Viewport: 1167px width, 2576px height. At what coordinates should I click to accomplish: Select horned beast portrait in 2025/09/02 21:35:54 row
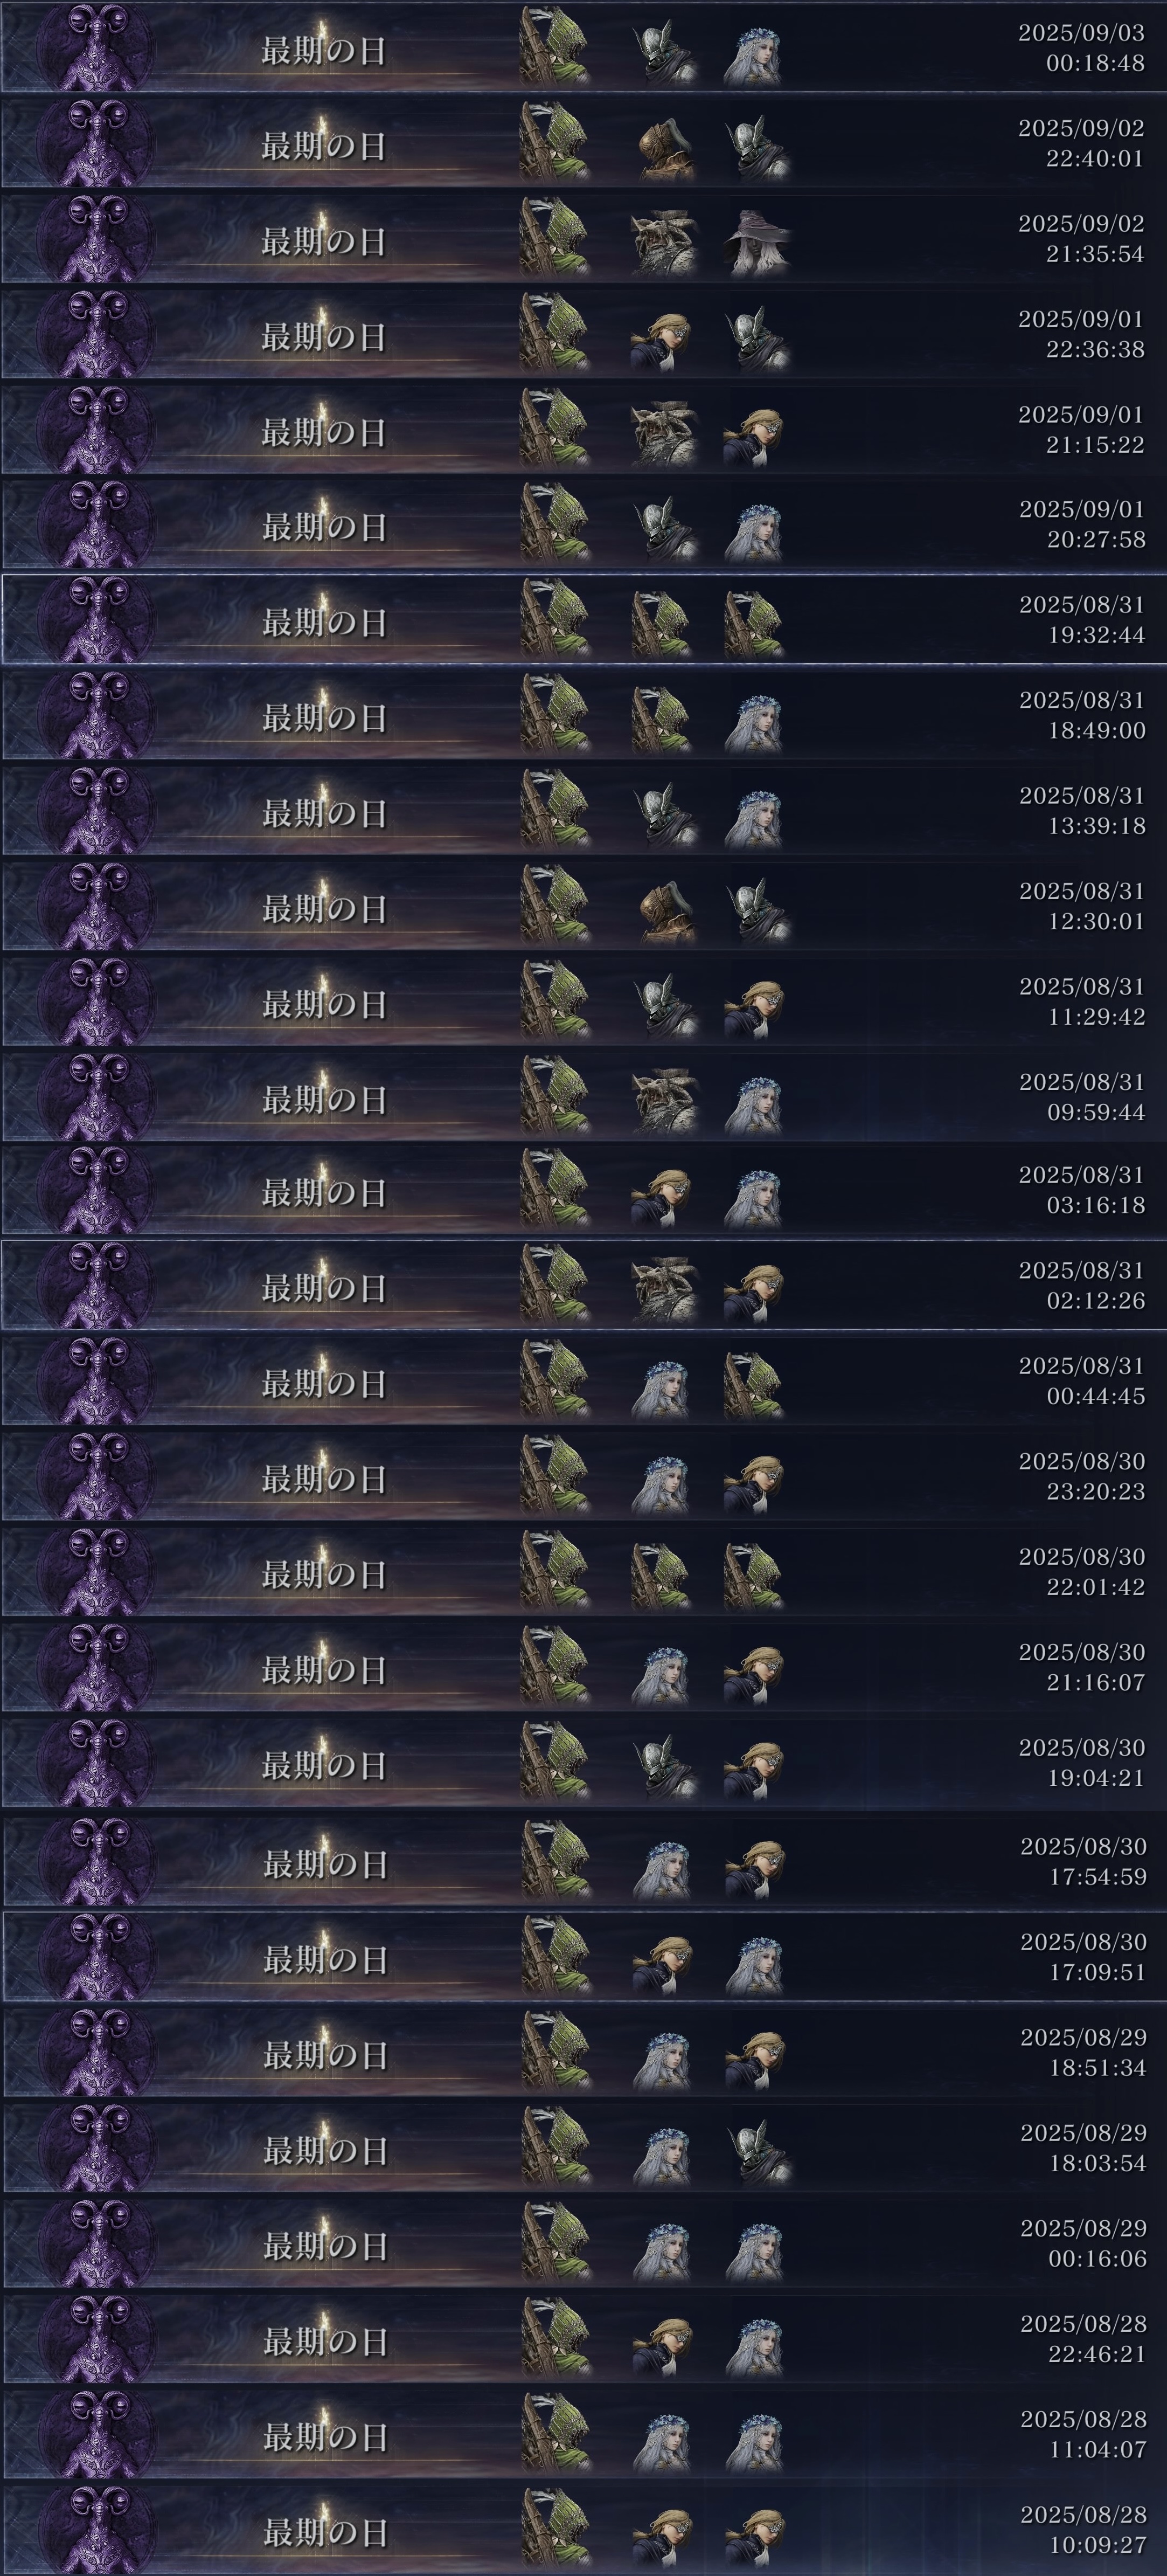click(x=663, y=242)
